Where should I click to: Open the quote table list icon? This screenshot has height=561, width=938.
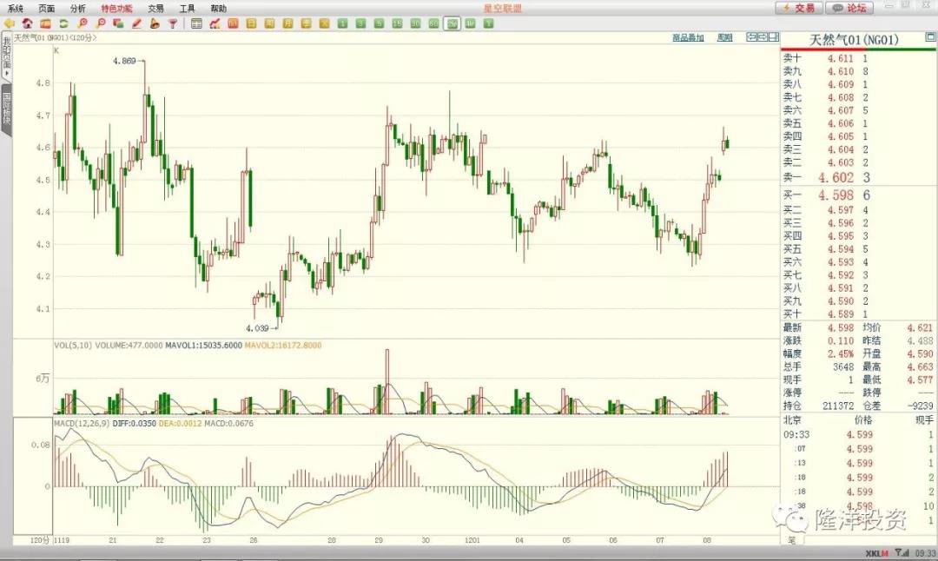click(x=196, y=23)
